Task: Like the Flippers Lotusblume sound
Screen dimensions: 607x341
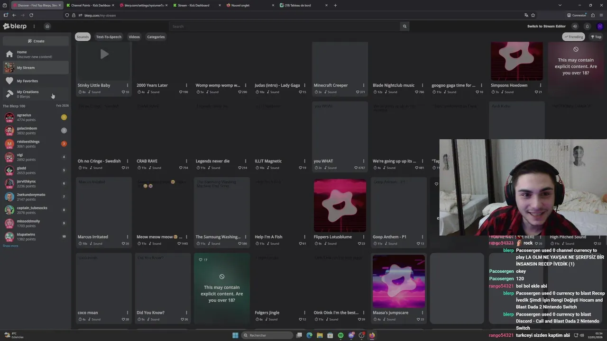Action: click(x=359, y=243)
